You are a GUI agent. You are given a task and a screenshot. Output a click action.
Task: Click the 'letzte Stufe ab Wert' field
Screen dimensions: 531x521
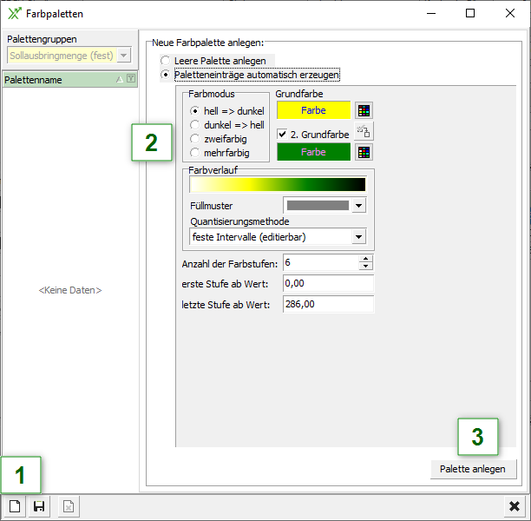[328, 304]
